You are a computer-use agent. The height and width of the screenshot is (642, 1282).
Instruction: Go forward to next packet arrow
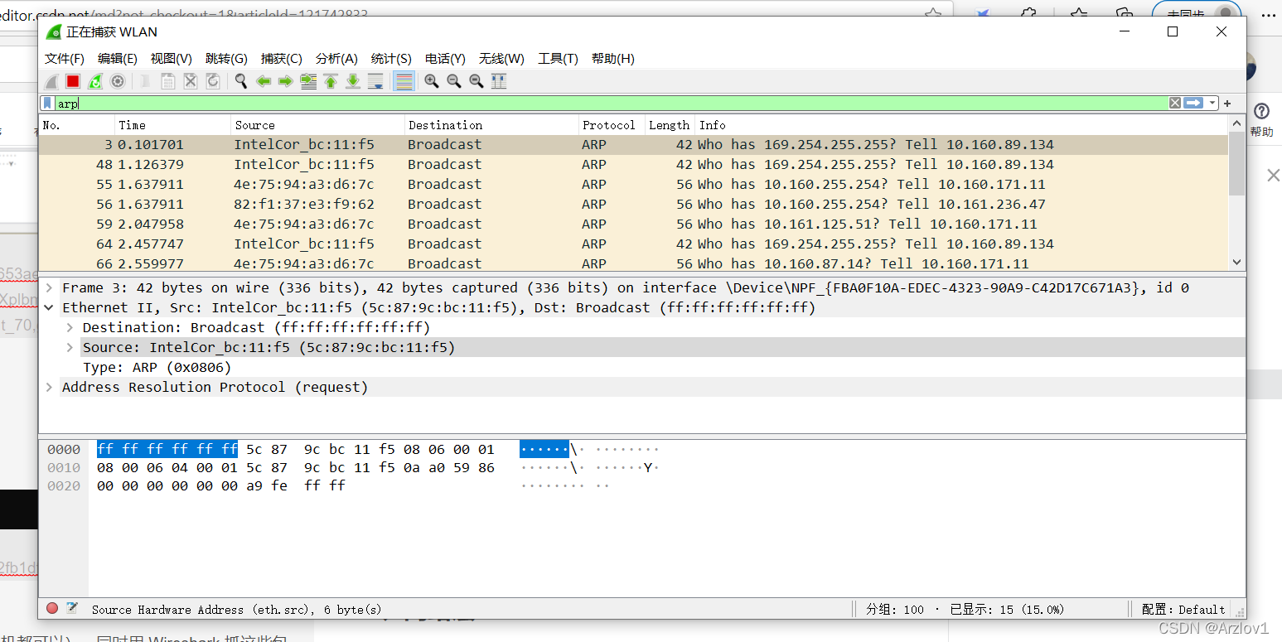pyautogui.click(x=286, y=81)
